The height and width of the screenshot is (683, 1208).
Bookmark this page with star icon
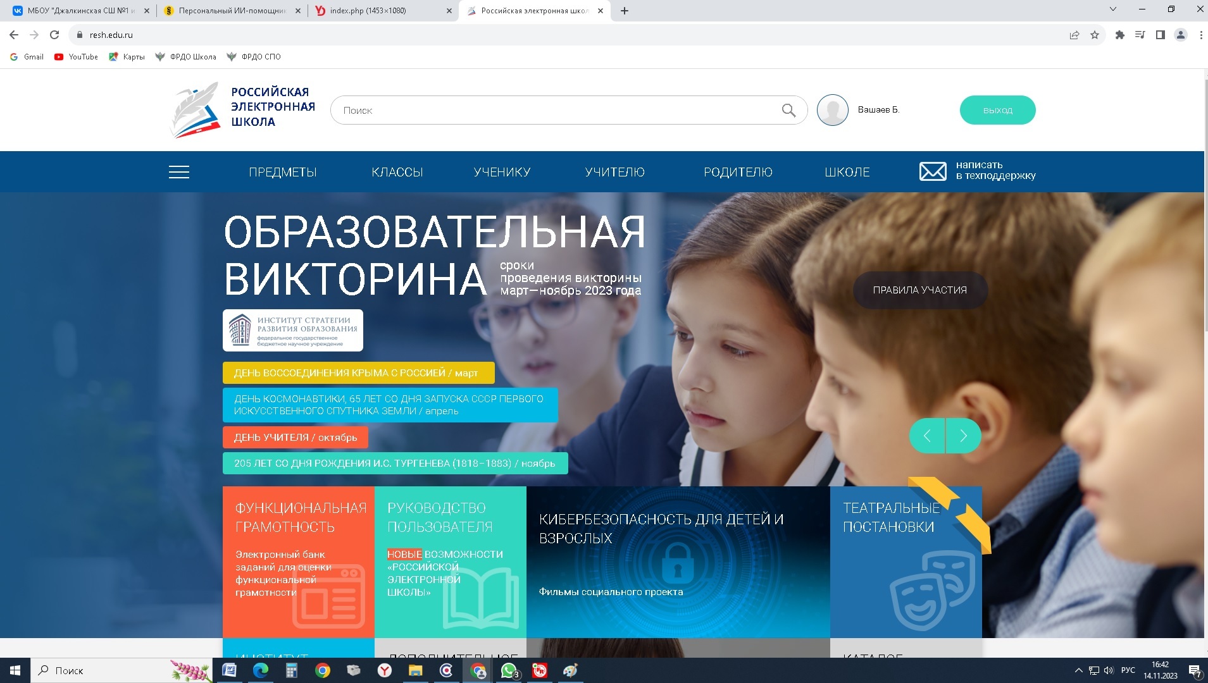tap(1095, 35)
